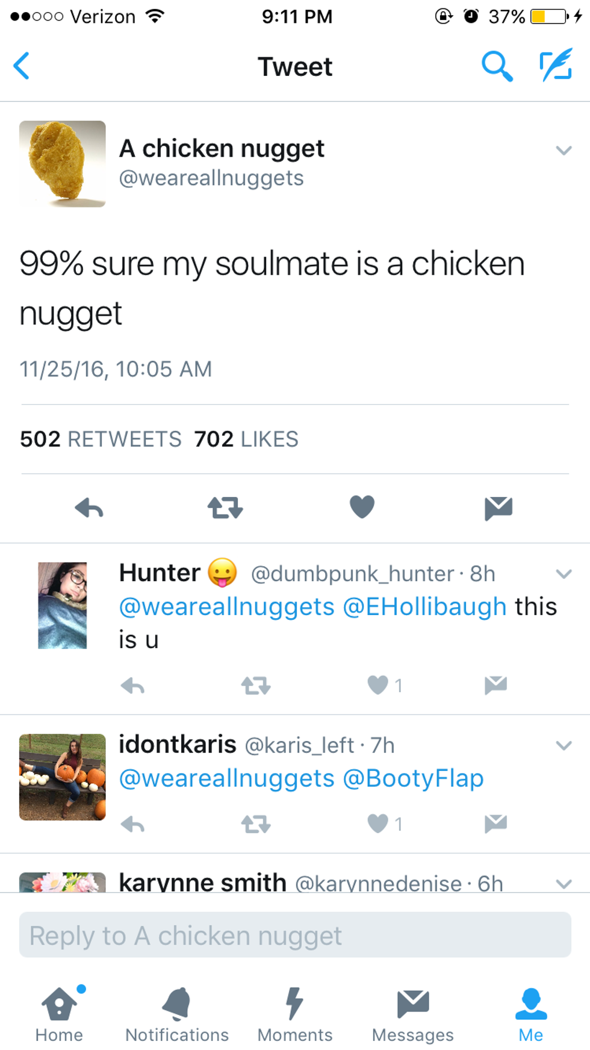This screenshot has height=1050, width=590.
Task: Open the chicken nugget profile picture
Action: (63, 164)
